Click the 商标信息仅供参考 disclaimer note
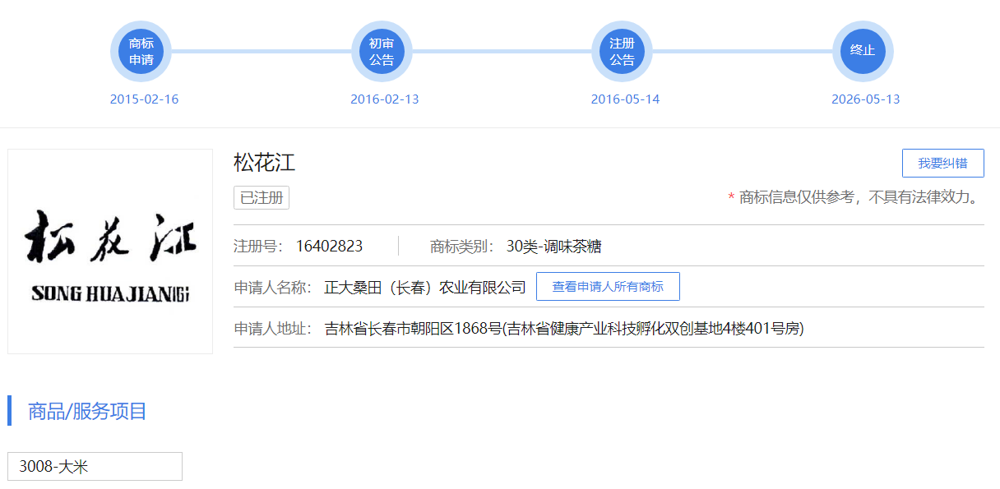1000x489 pixels. (x=855, y=197)
